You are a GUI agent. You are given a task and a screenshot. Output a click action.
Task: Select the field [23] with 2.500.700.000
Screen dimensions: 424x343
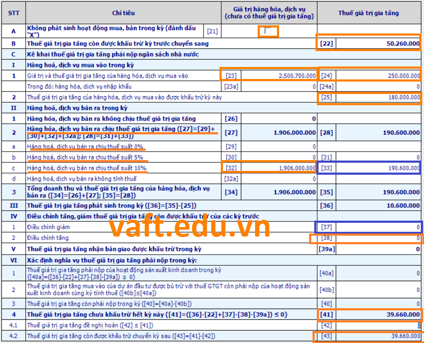(x=279, y=76)
